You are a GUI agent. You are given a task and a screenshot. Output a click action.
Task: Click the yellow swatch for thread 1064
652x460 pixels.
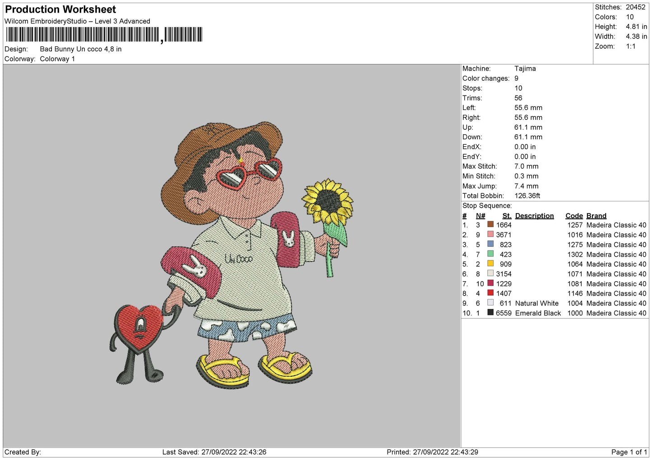click(490, 264)
